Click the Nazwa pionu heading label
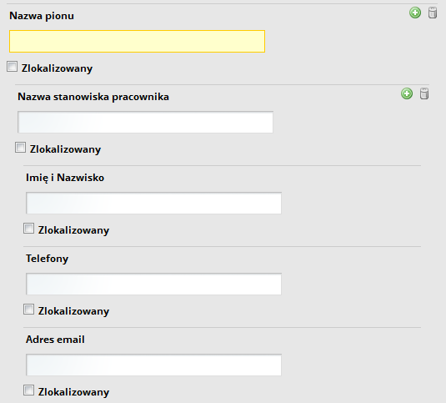Screen dimensions: 446x403 pyautogui.click(x=42, y=16)
